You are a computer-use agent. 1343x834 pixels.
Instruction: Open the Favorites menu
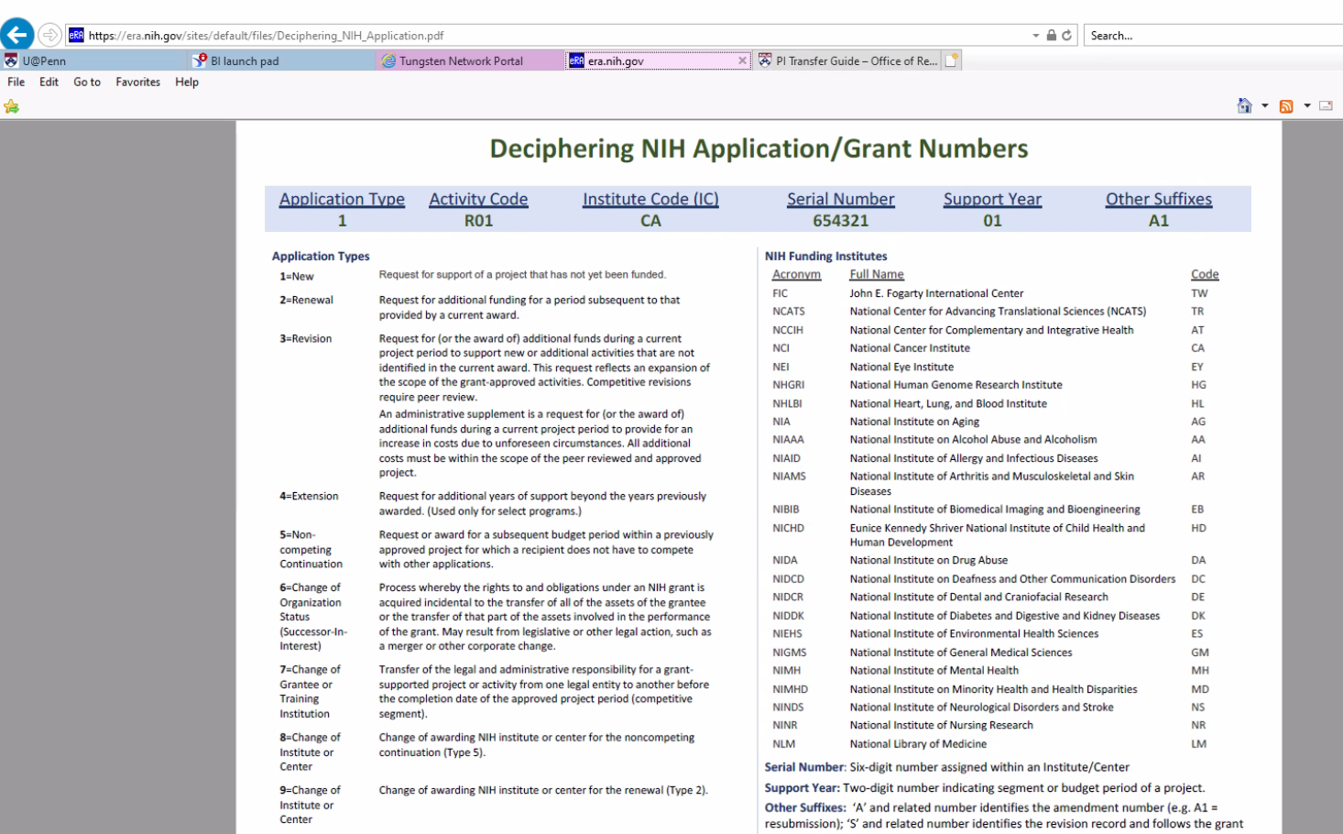pos(137,82)
